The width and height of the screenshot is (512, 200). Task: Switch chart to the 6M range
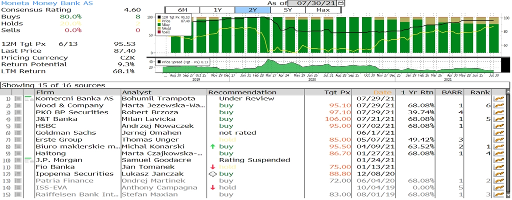[182, 10]
